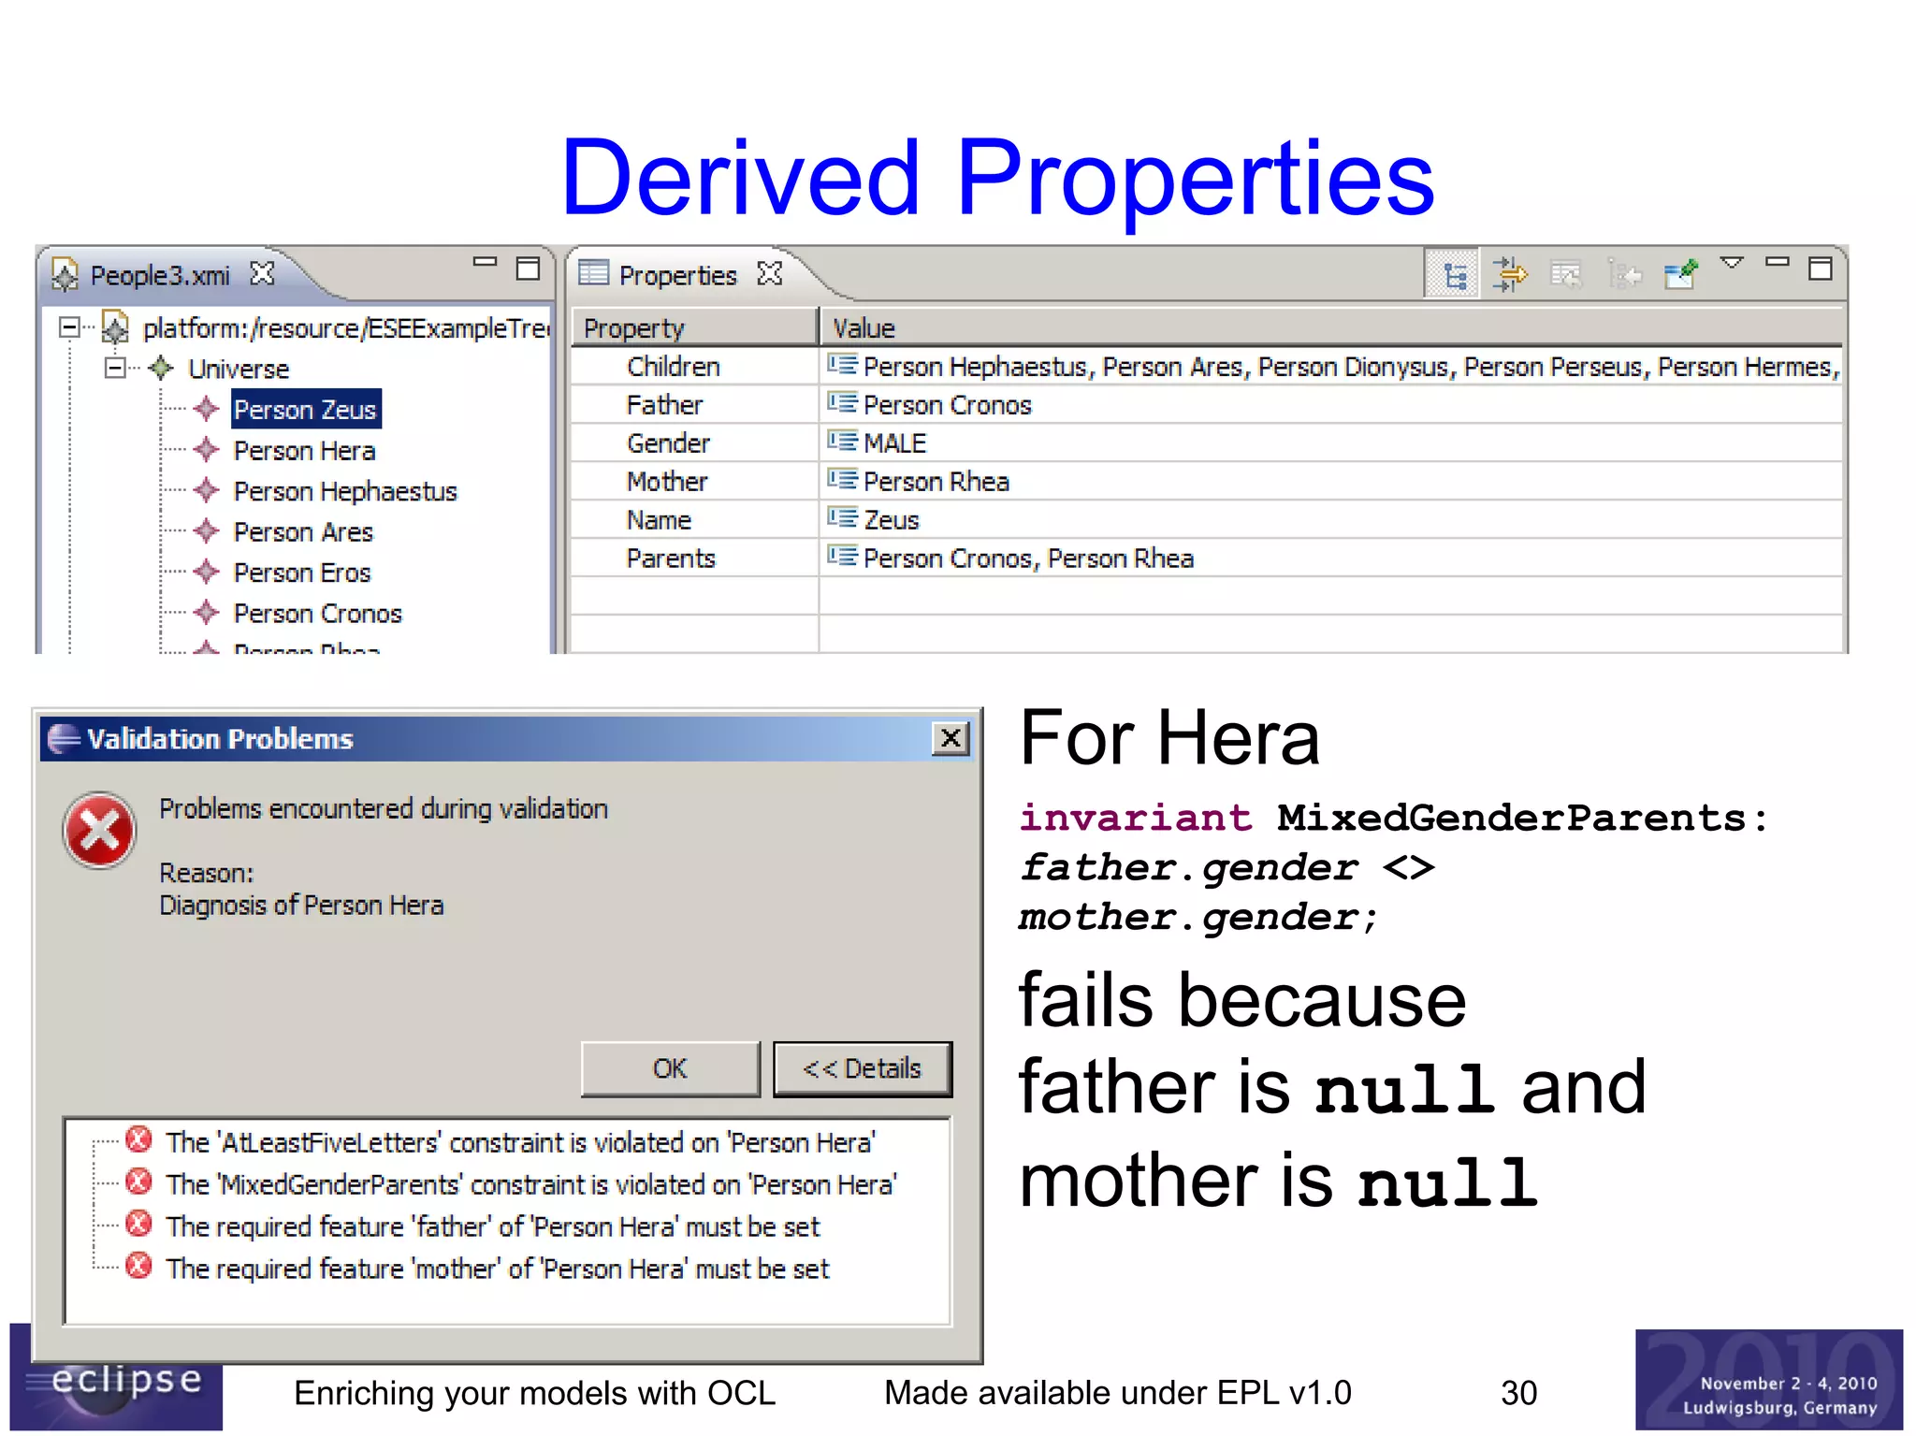Click the Person Hephaestus node icon

[206, 490]
